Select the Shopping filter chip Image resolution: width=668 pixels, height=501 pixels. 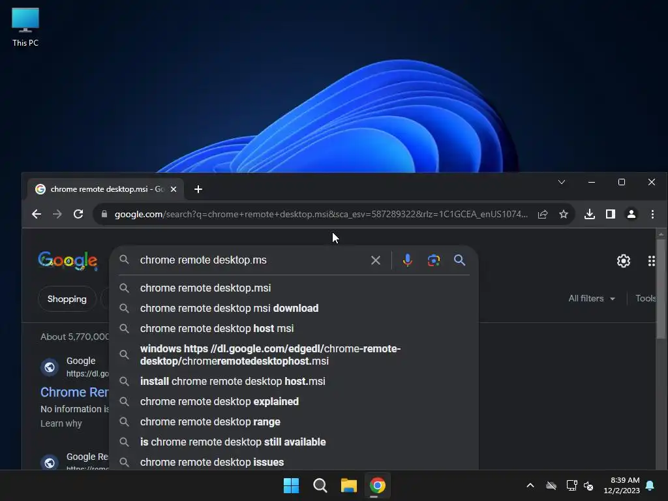tap(67, 299)
